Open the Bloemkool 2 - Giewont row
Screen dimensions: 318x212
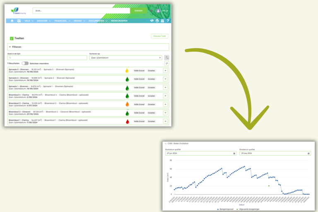point(88,113)
